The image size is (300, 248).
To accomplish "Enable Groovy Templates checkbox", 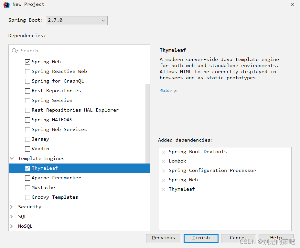I will (x=27, y=197).
